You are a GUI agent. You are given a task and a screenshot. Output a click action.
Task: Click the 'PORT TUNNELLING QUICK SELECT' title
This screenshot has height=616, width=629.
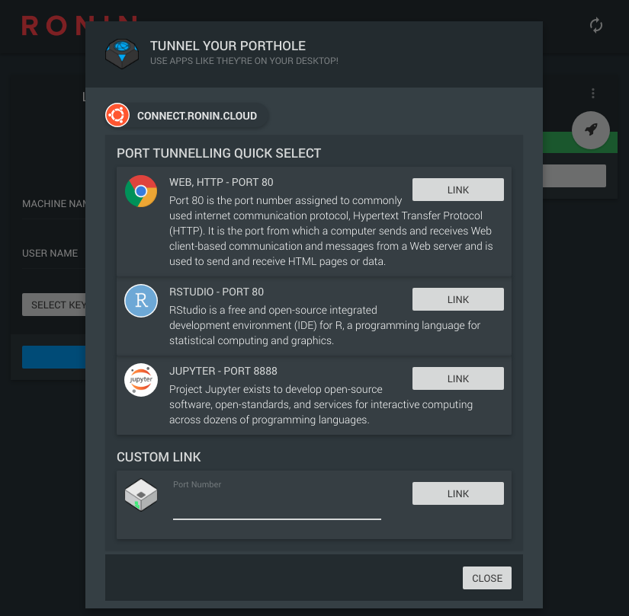(219, 153)
